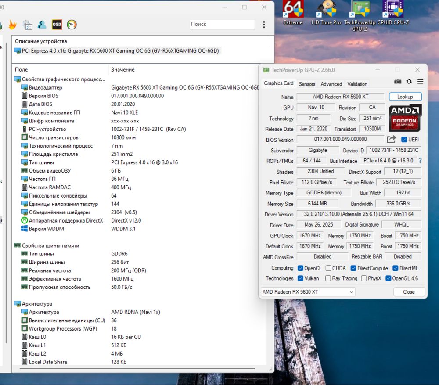Open the AIDA64 Extreme desktop shortcut
The height and width of the screenshot is (385, 439).
293,13
